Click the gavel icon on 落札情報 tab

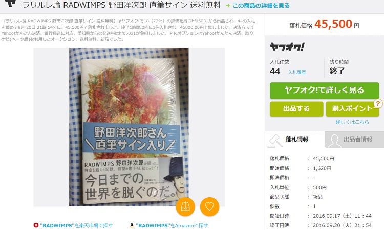click(x=275, y=141)
